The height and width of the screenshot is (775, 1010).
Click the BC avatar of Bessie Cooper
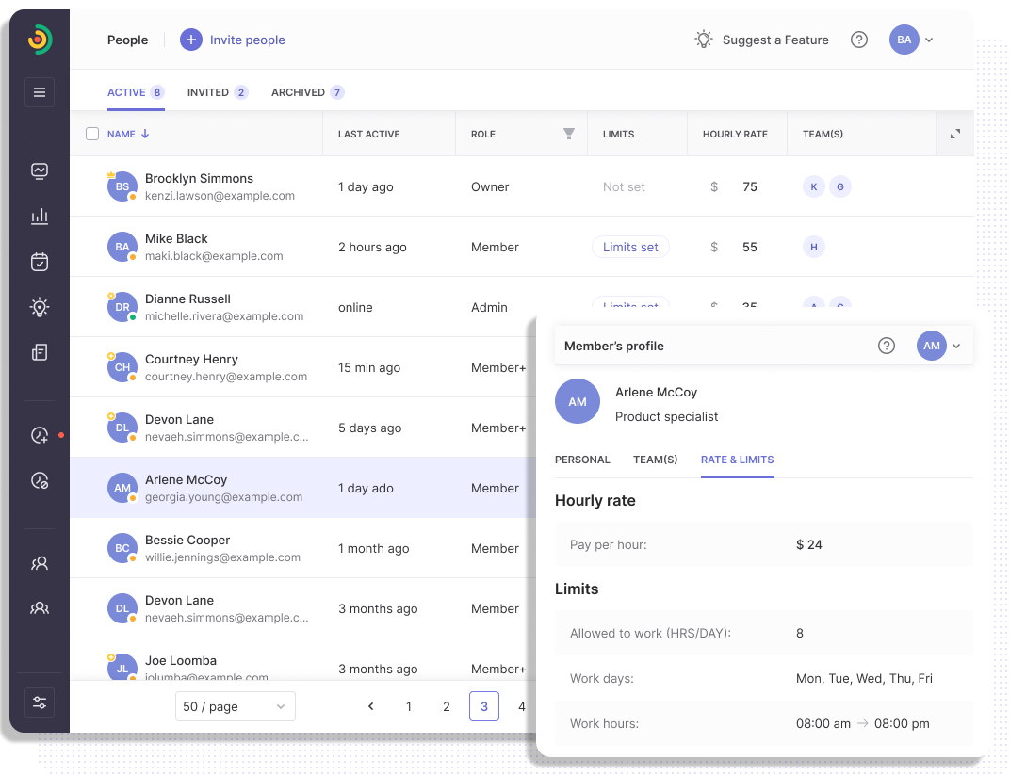click(122, 548)
